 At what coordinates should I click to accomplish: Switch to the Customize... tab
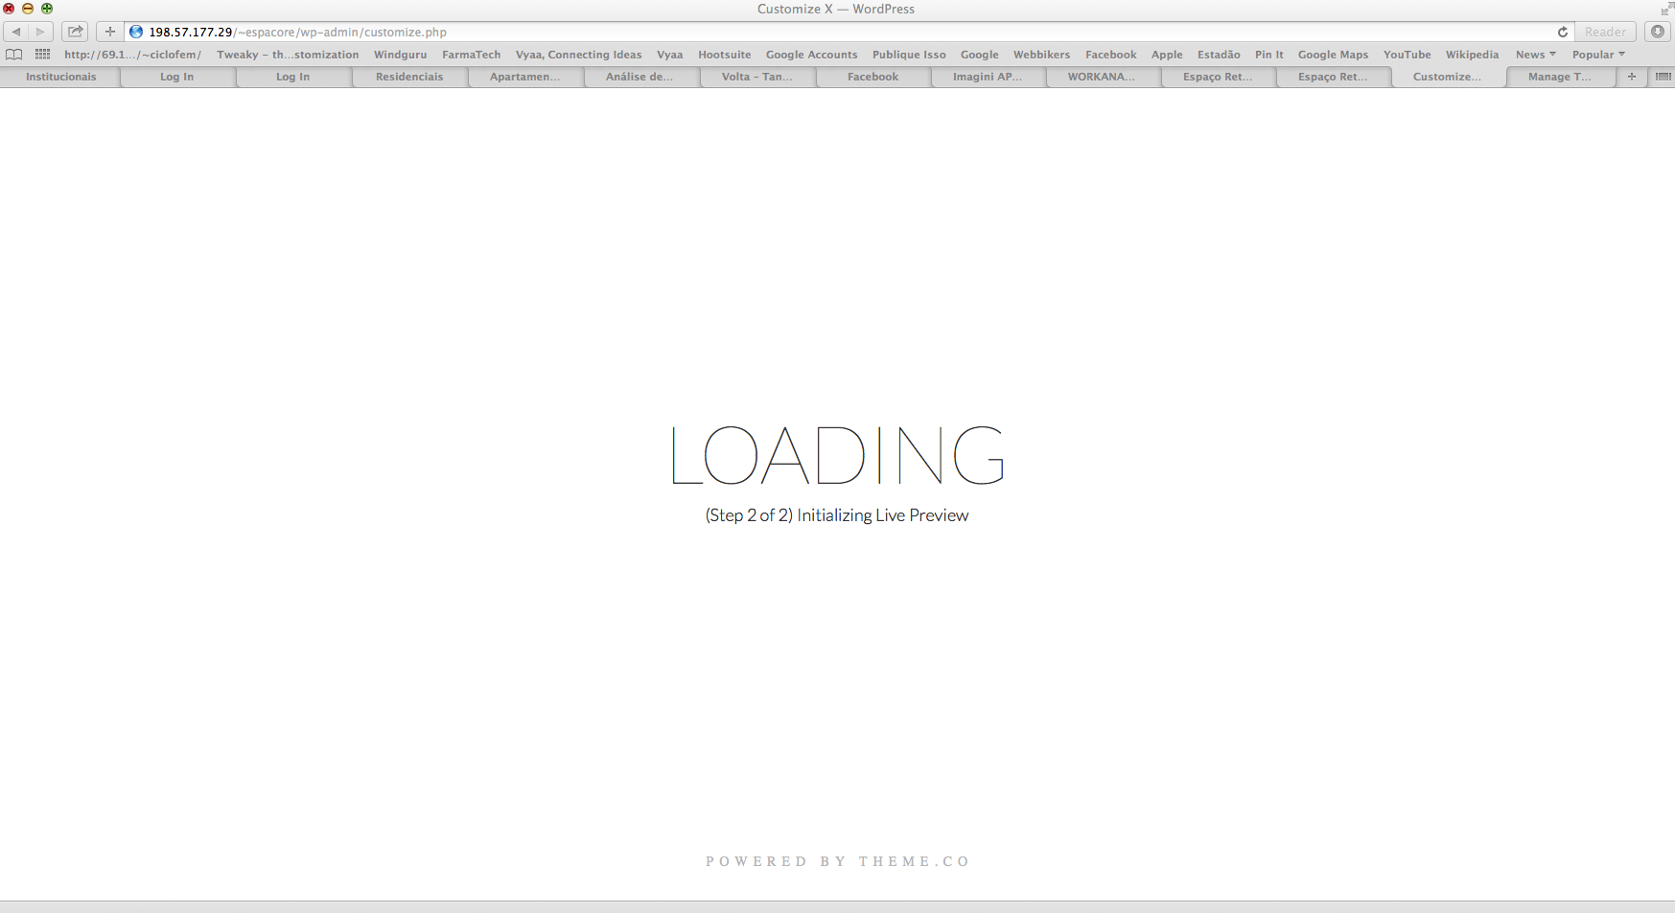[1447, 77]
